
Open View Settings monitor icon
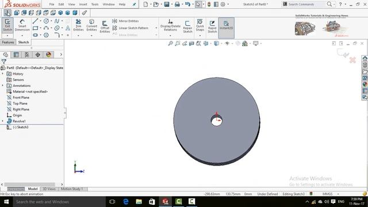pyautogui.click(x=255, y=44)
